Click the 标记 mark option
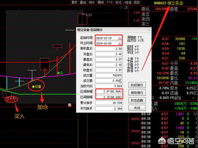Screen dimensions: 198x148 tap(118, 2)
